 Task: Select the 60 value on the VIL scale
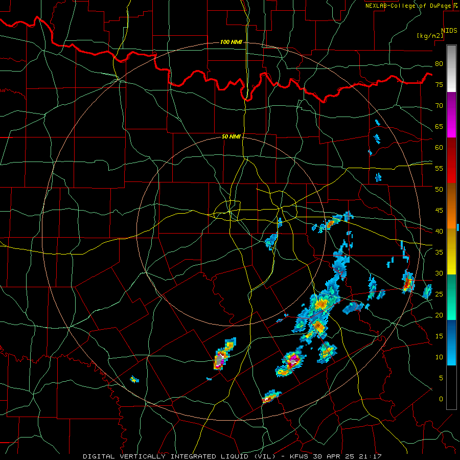click(439, 148)
